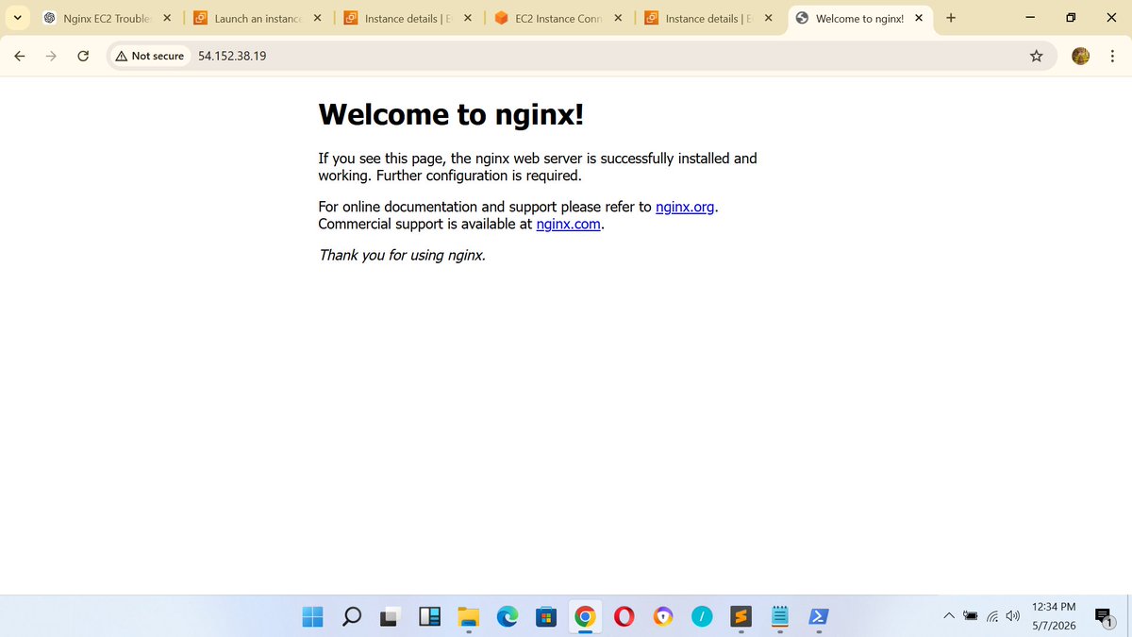
Task: Click the Thank you for using nginx text
Action: pyautogui.click(x=402, y=255)
